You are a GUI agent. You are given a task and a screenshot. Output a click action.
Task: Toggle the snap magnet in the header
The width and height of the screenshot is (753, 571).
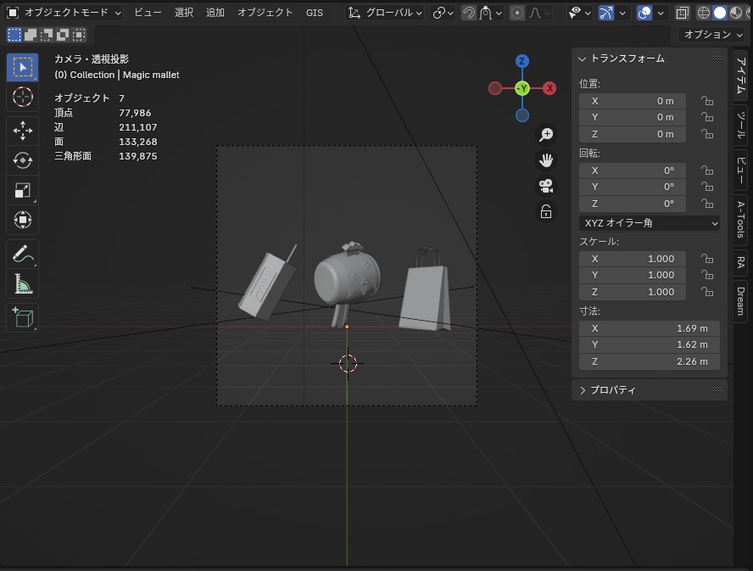pyautogui.click(x=468, y=13)
